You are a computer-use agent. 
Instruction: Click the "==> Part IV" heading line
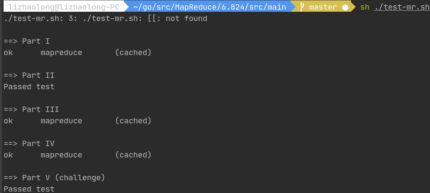pos(29,144)
